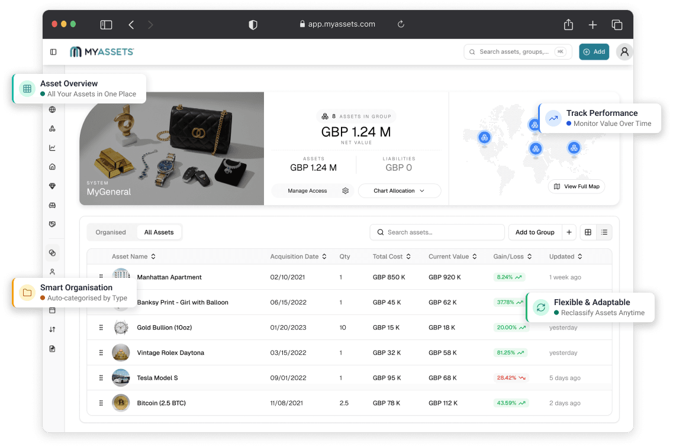Viewport: 673px width, 447px height.
Task: Open the handshake icon in sidebar
Action: [x=52, y=224]
